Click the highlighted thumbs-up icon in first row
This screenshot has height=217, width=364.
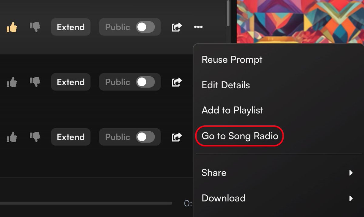click(12, 28)
